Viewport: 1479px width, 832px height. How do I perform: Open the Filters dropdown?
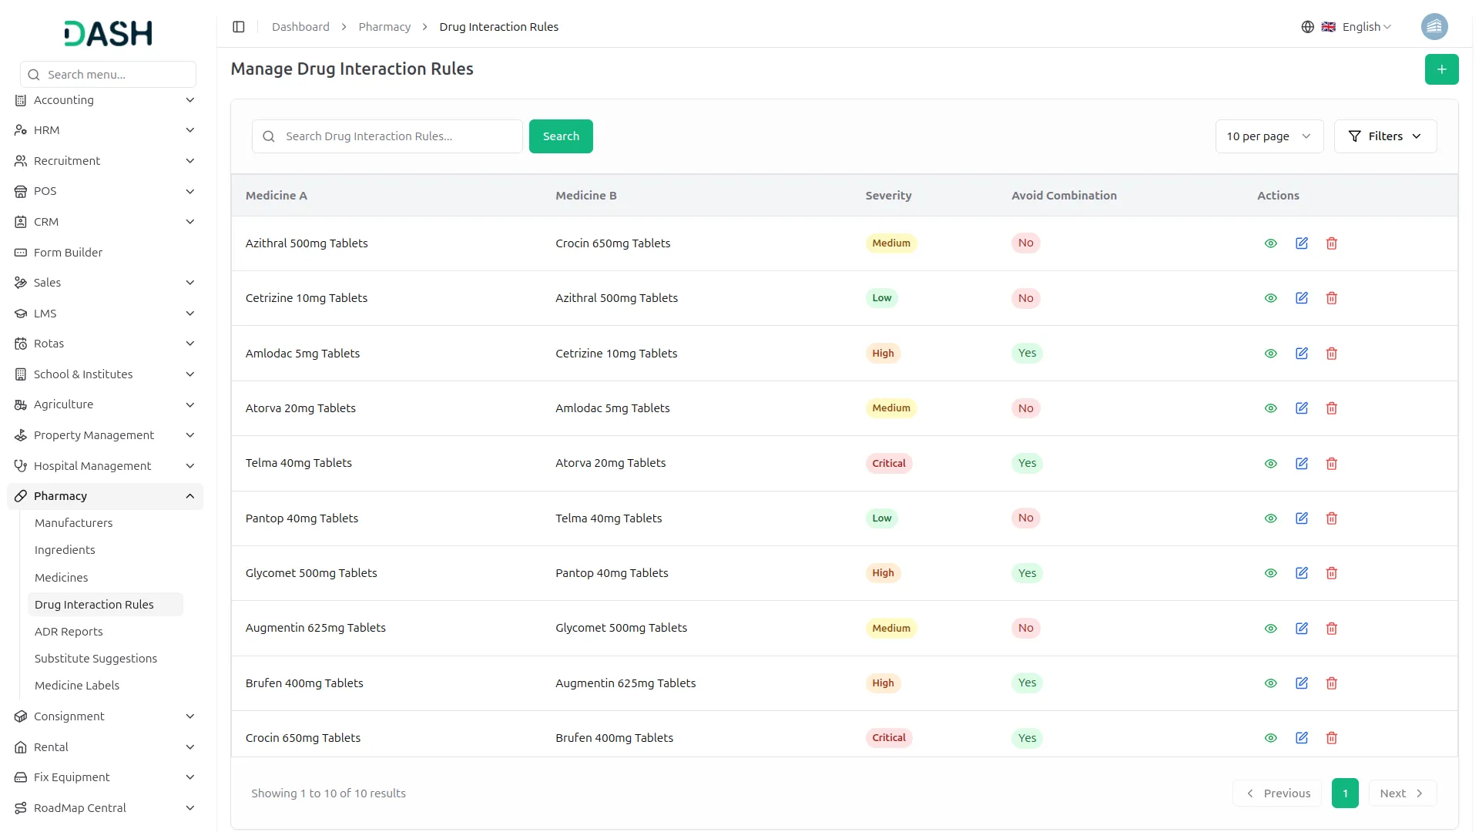coord(1384,136)
